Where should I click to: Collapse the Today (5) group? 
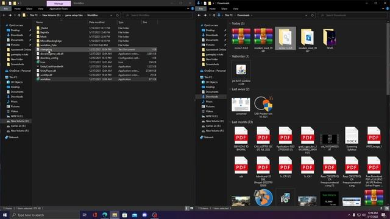pyautogui.click(x=230, y=23)
